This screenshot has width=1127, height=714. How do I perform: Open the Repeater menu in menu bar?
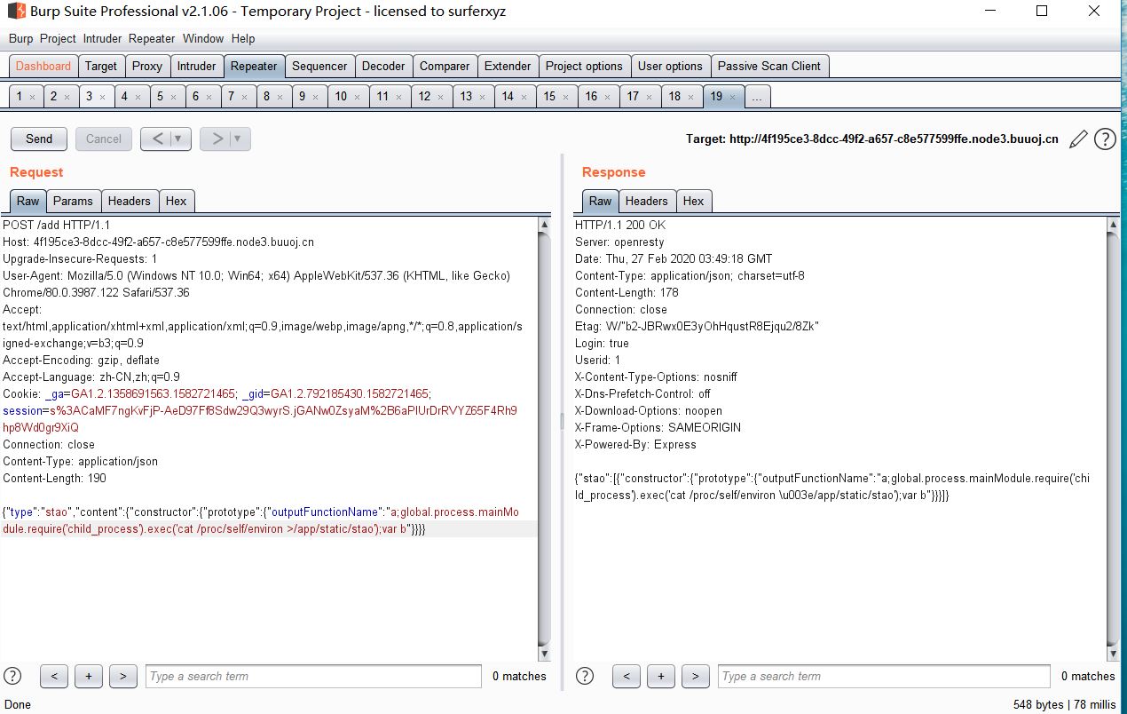pos(152,38)
